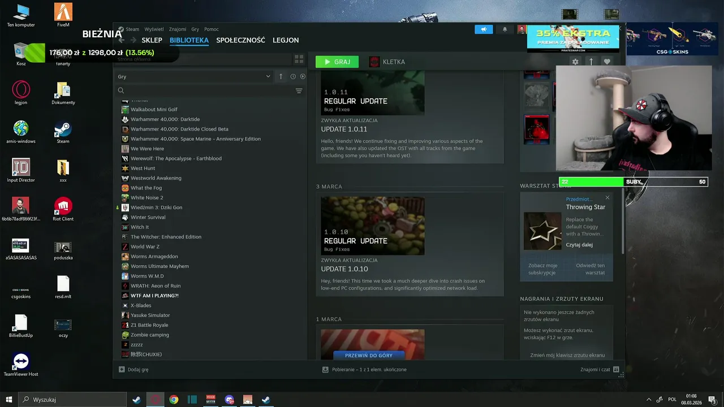Viewport: 724px width, 407px height.
Task: Select Walkabout Mini Golf in library
Action: (x=154, y=109)
